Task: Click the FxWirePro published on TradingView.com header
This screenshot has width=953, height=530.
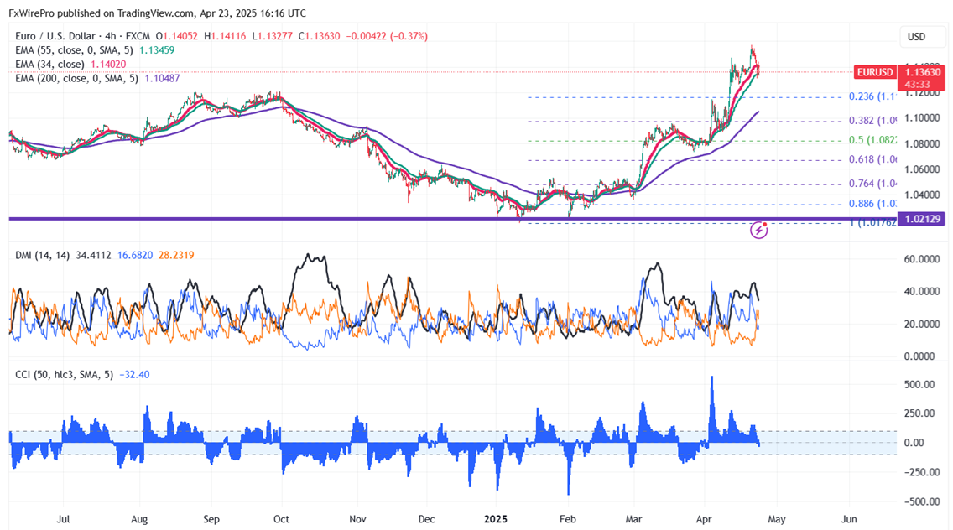Action: pyautogui.click(x=157, y=13)
